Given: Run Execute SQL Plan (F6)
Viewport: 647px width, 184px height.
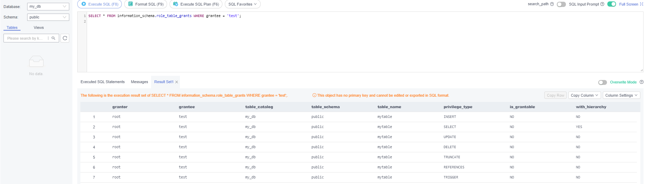Looking at the screenshot, I should (x=196, y=4).
